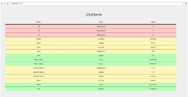Screen dimensions: 188x97
Task: Click the Hue Lamp 1 color state value
Action: [153, 60]
